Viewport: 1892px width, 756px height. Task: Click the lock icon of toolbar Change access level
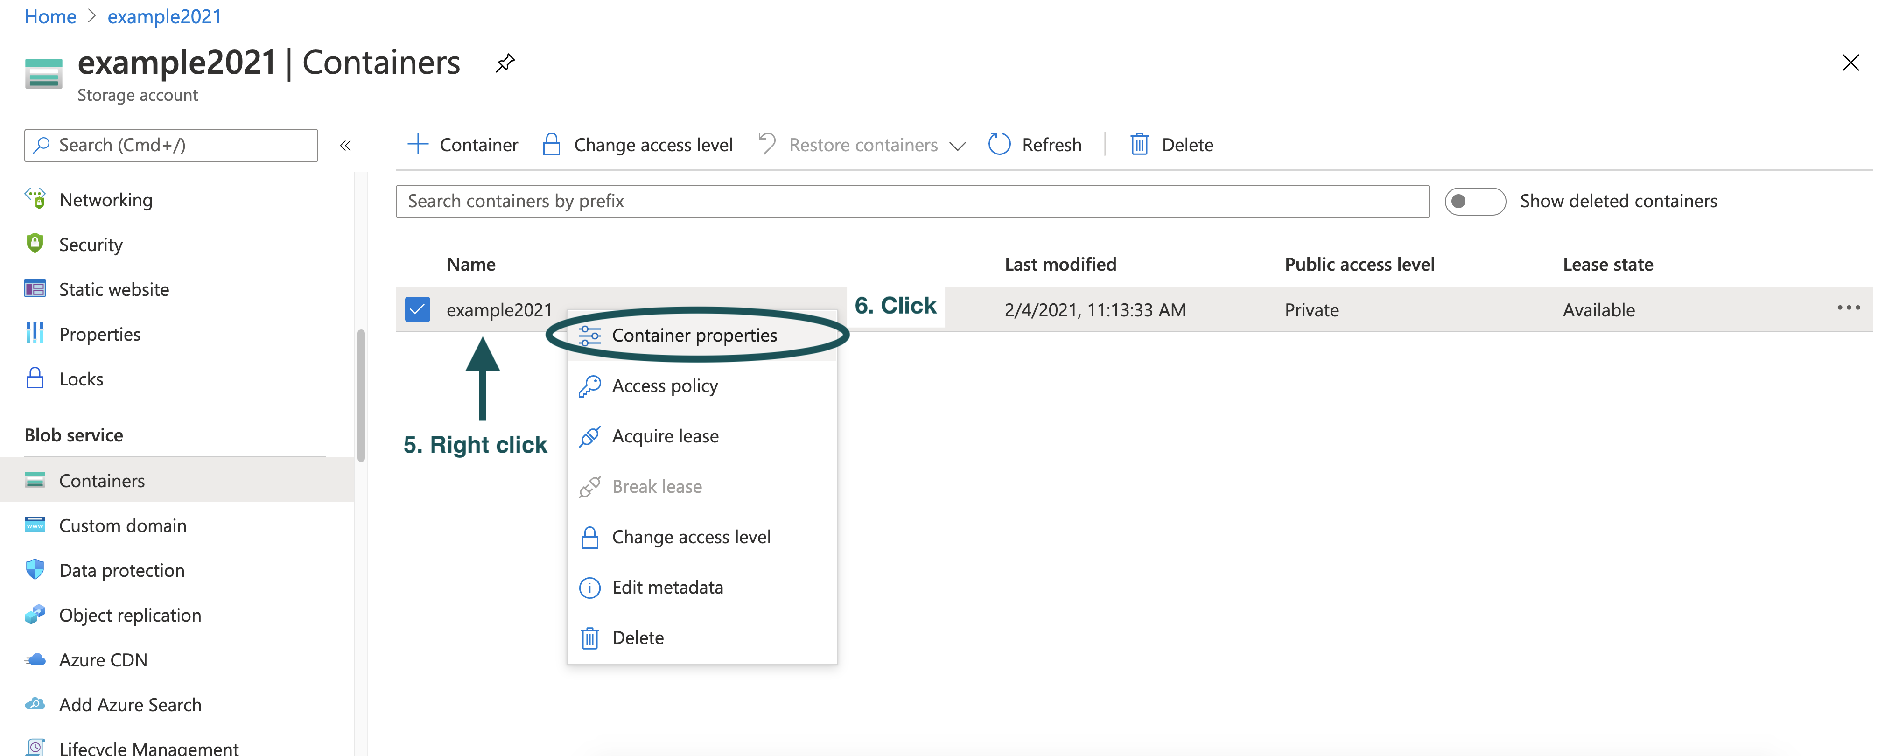(x=551, y=144)
